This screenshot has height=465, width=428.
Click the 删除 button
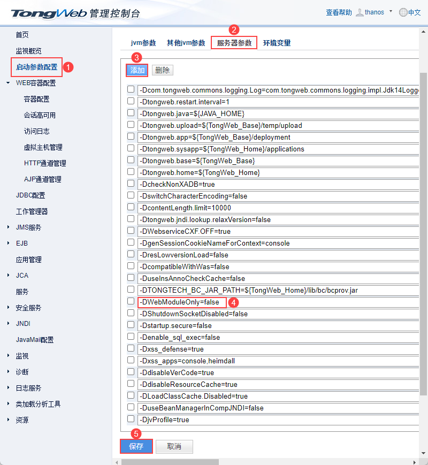[x=162, y=70]
